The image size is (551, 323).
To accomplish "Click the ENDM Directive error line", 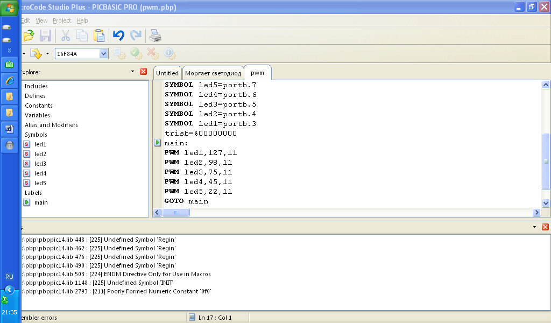I will click(116, 274).
